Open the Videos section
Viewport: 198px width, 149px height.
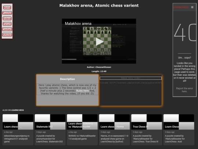pos(7,18)
